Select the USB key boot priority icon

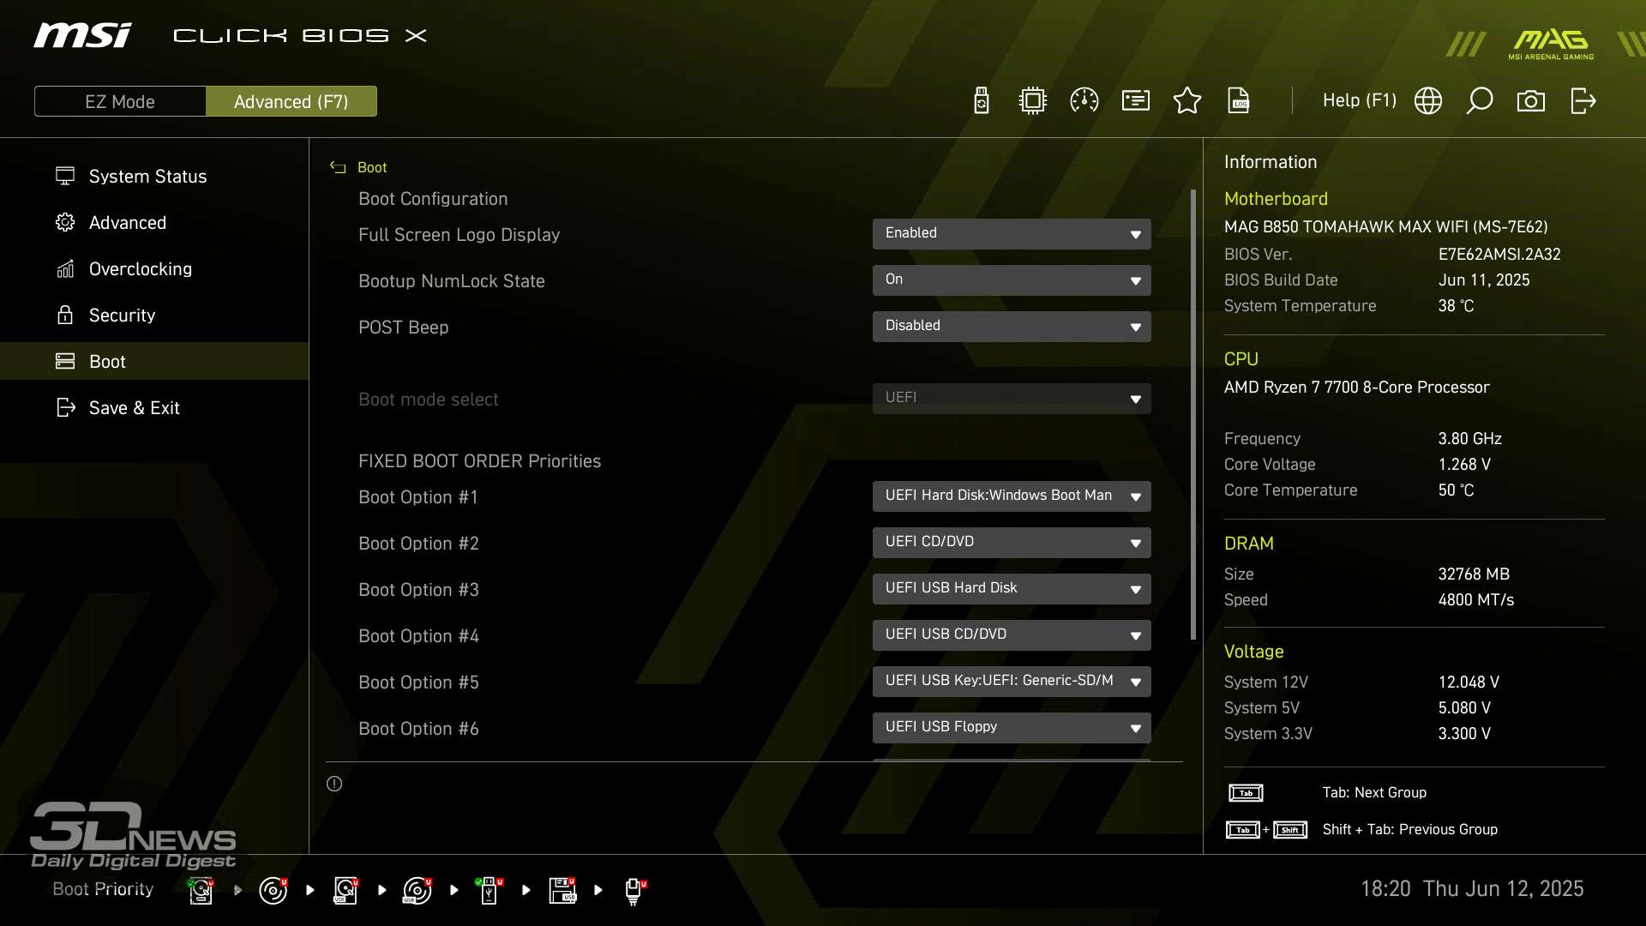pos(490,891)
